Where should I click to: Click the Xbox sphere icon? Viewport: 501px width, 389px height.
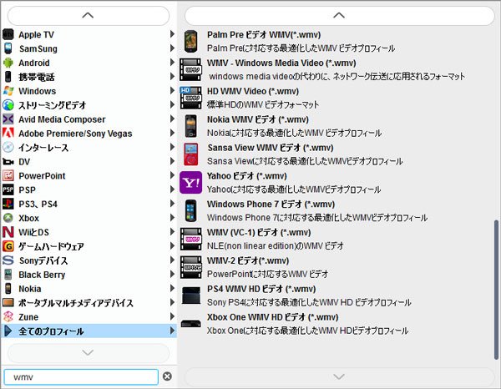(8, 218)
